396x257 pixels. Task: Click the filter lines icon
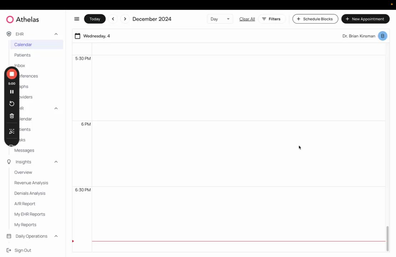pyautogui.click(x=264, y=19)
